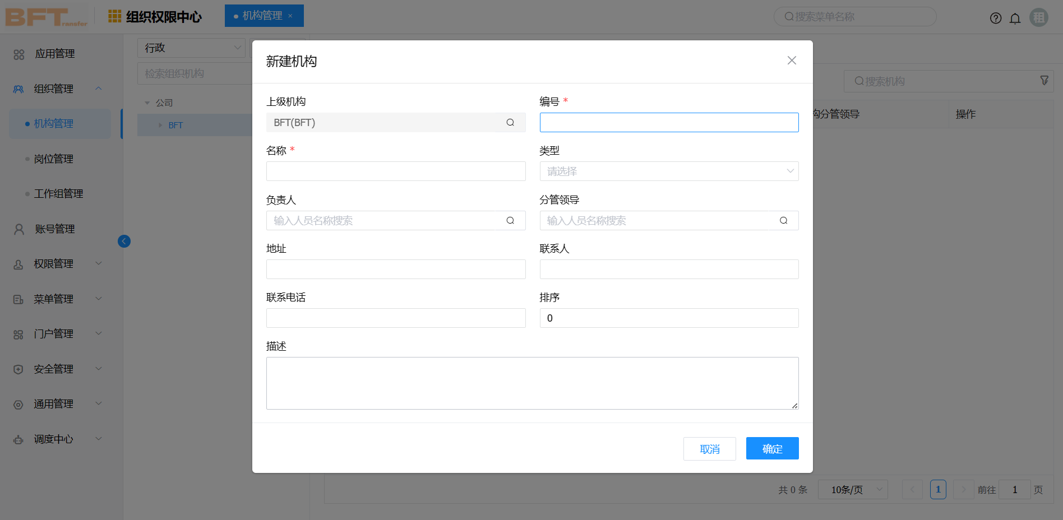This screenshot has width=1063, height=520.
Task: Click the filter icon beside 搜索机构
Action: [x=1044, y=81]
